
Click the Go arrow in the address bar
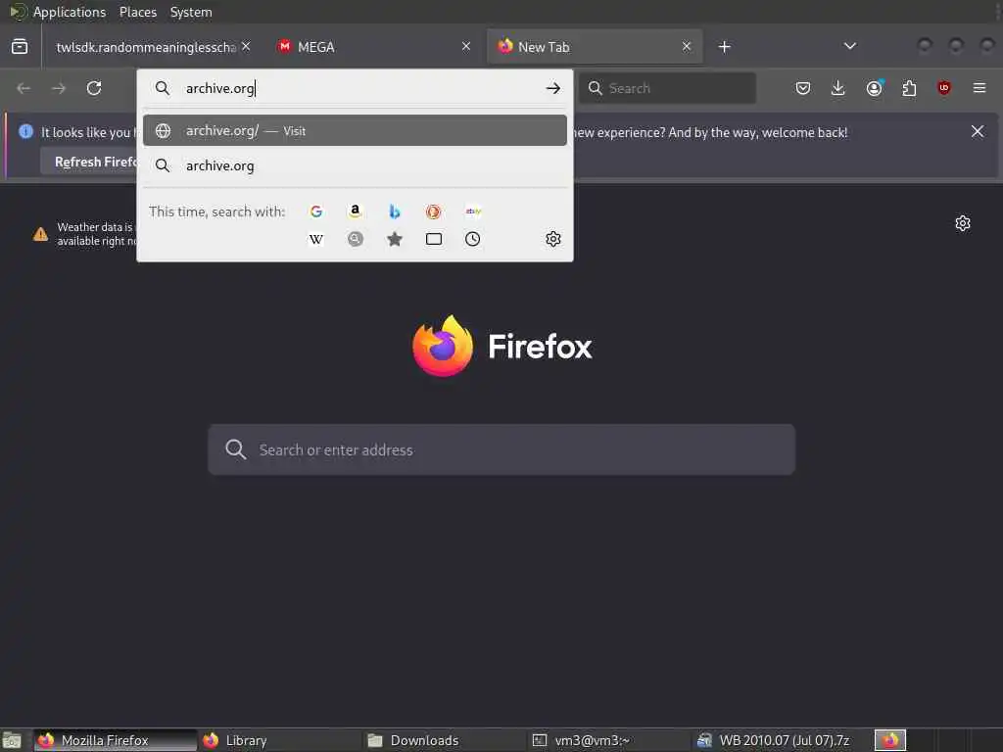[x=553, y=88]
